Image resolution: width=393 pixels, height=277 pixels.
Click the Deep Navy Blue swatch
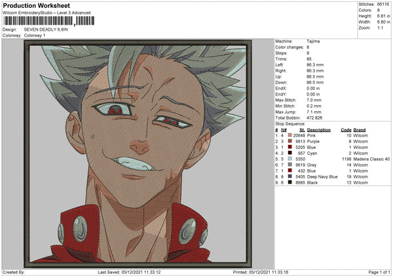[x=290, y=176]
